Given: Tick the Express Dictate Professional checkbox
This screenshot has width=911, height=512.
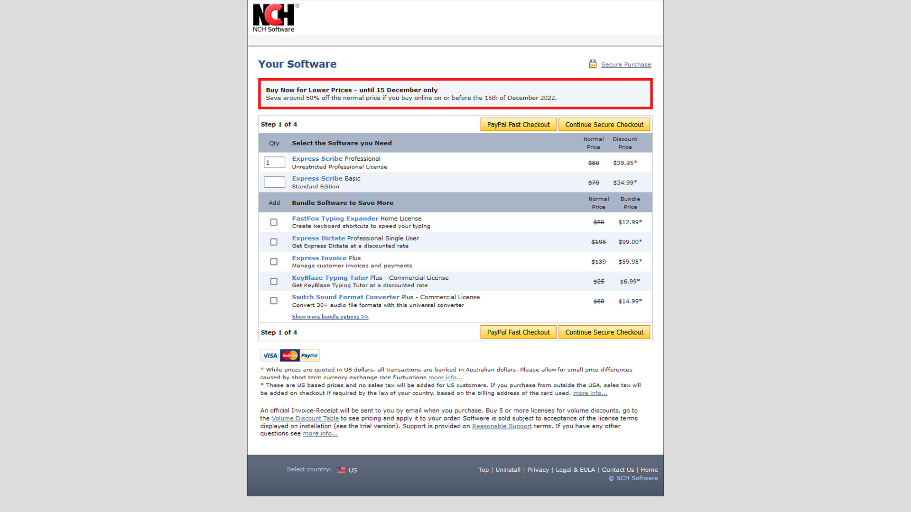Looking at the screenshot, I should tap(274, 242).
